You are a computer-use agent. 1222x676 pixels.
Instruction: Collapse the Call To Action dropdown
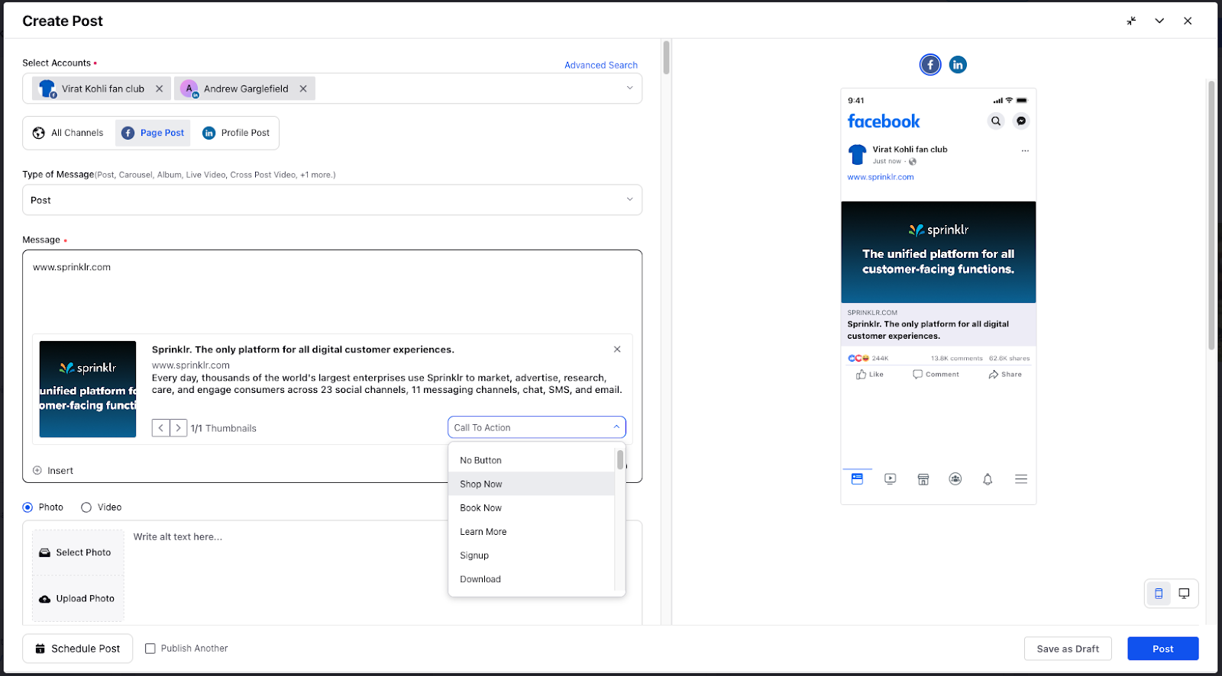click(616, 427)
